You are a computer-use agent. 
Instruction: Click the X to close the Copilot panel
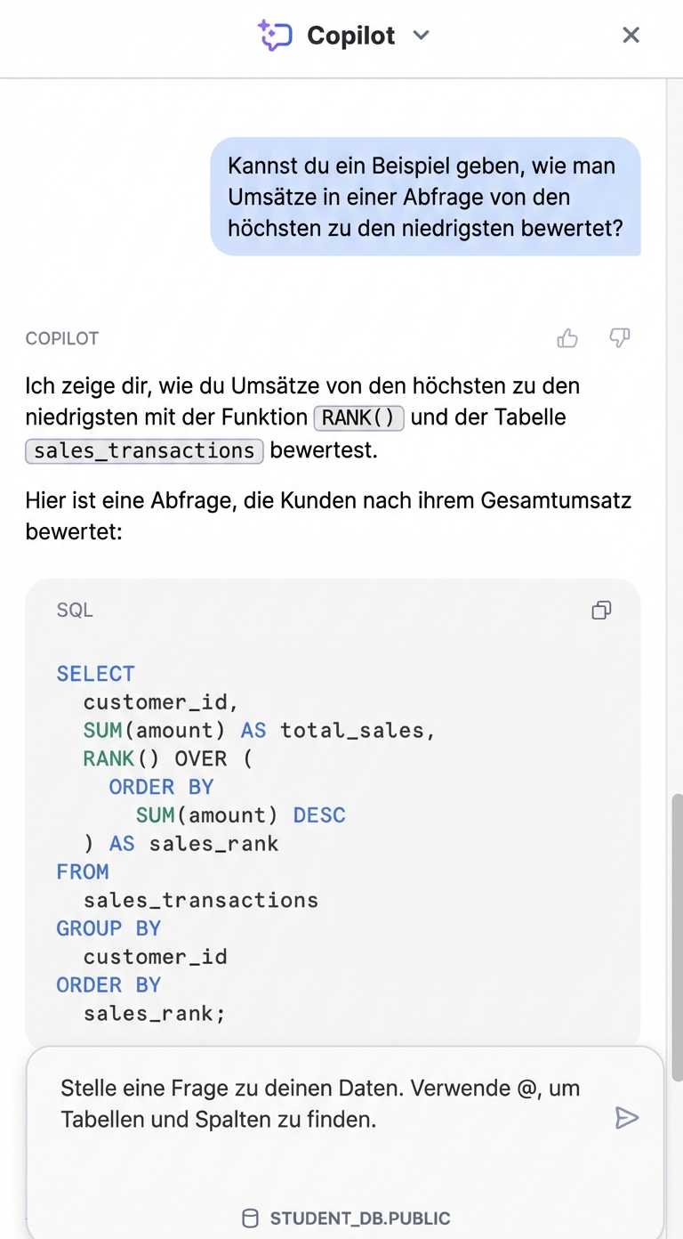point(631,35)
